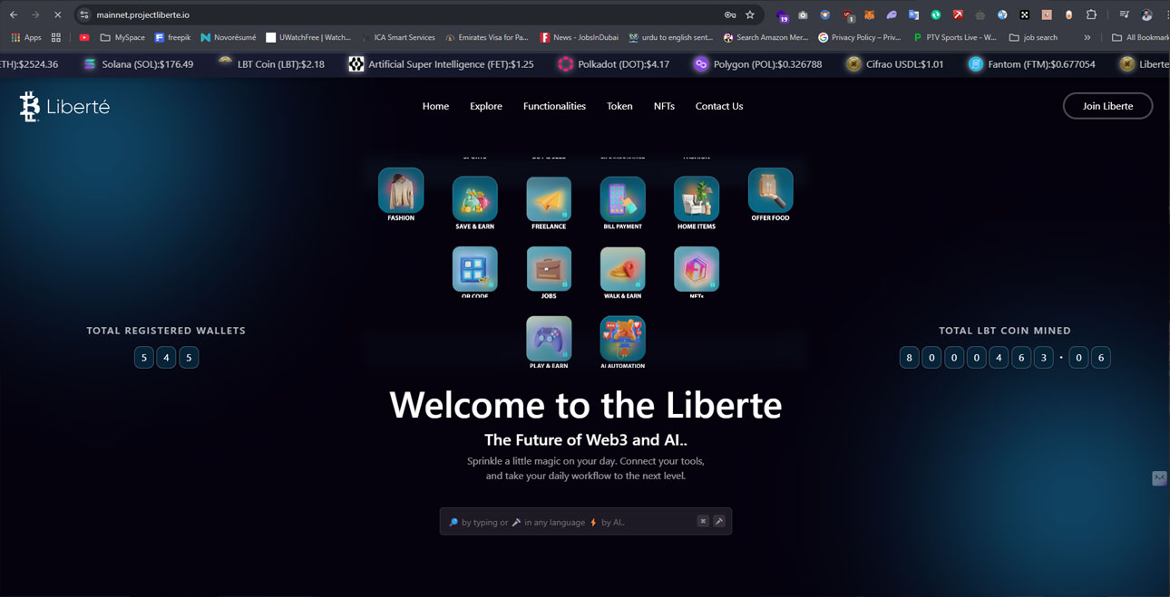This screenshot has height=597, width=1170.
Task: Open the Jobs briefcase icon
Action: pyautogui.click(x=549, y=269)
